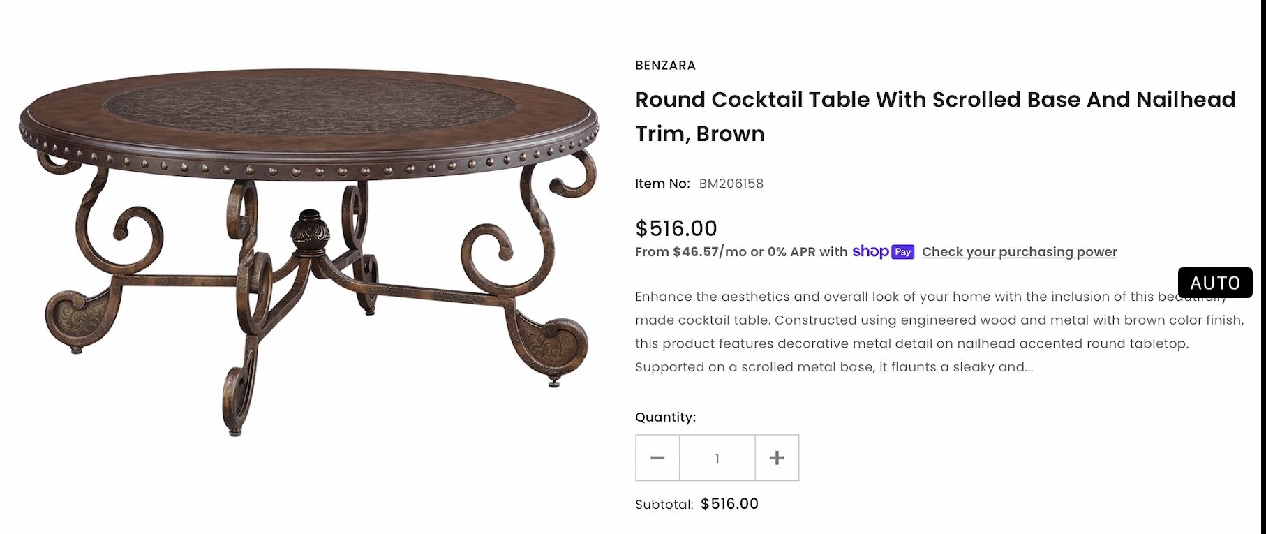Click the item number BM206158
The height and width of the screenshot is (534, 1266).
[732, 184]
